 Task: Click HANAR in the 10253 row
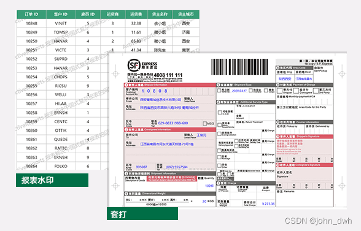click(61, 68)
